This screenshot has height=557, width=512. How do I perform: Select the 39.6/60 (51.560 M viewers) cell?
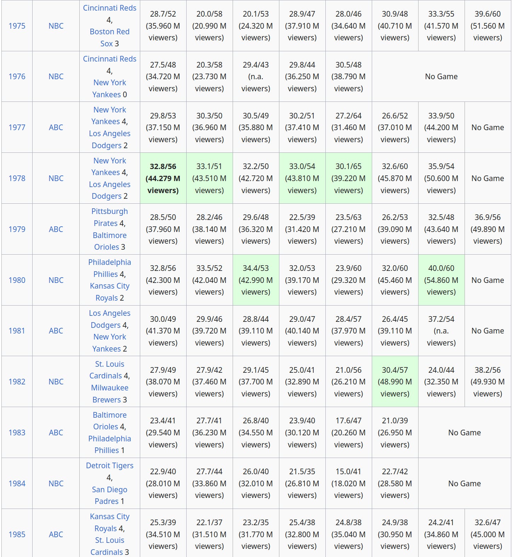pyautogui.click(x=488, y=26)
